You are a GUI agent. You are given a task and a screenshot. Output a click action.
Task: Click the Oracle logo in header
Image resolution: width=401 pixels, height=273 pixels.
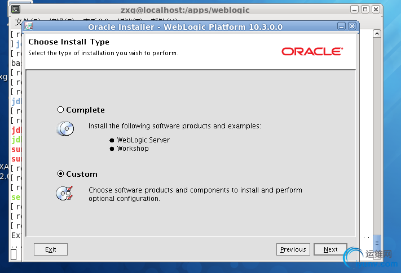(312, 51)
